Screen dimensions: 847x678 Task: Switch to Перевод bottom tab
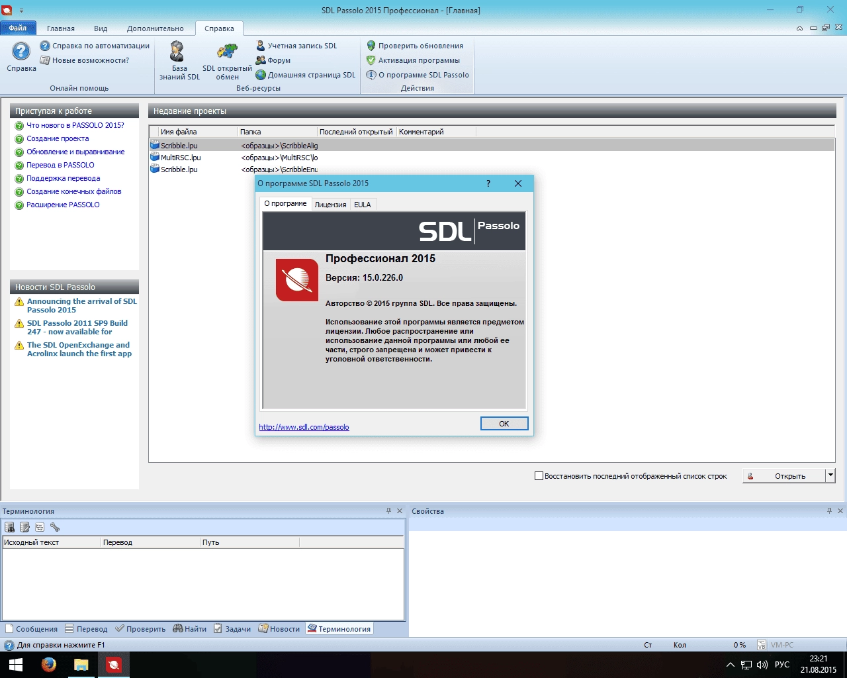click(x=86, y=629)
